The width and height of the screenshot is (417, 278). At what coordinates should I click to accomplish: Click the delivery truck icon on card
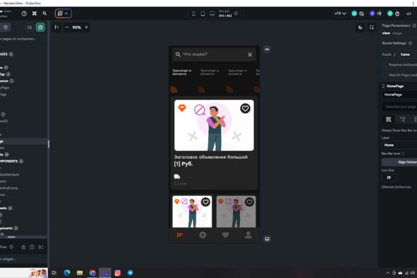coord(177,177)
